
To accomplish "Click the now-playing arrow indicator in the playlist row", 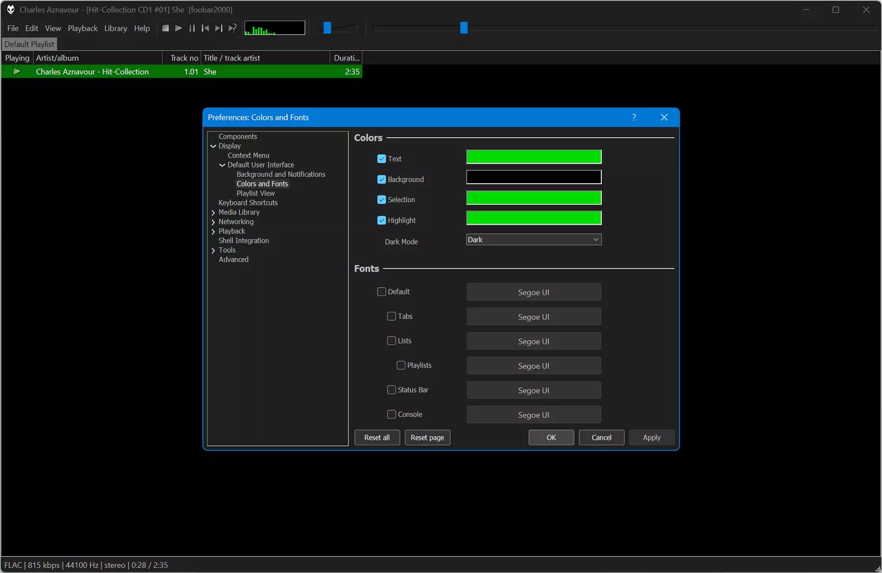I will coord(17,71).
